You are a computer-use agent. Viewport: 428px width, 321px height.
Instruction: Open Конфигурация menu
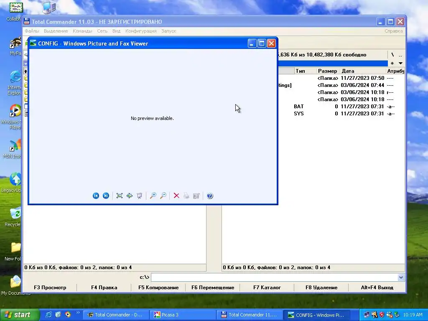[141, 31]
